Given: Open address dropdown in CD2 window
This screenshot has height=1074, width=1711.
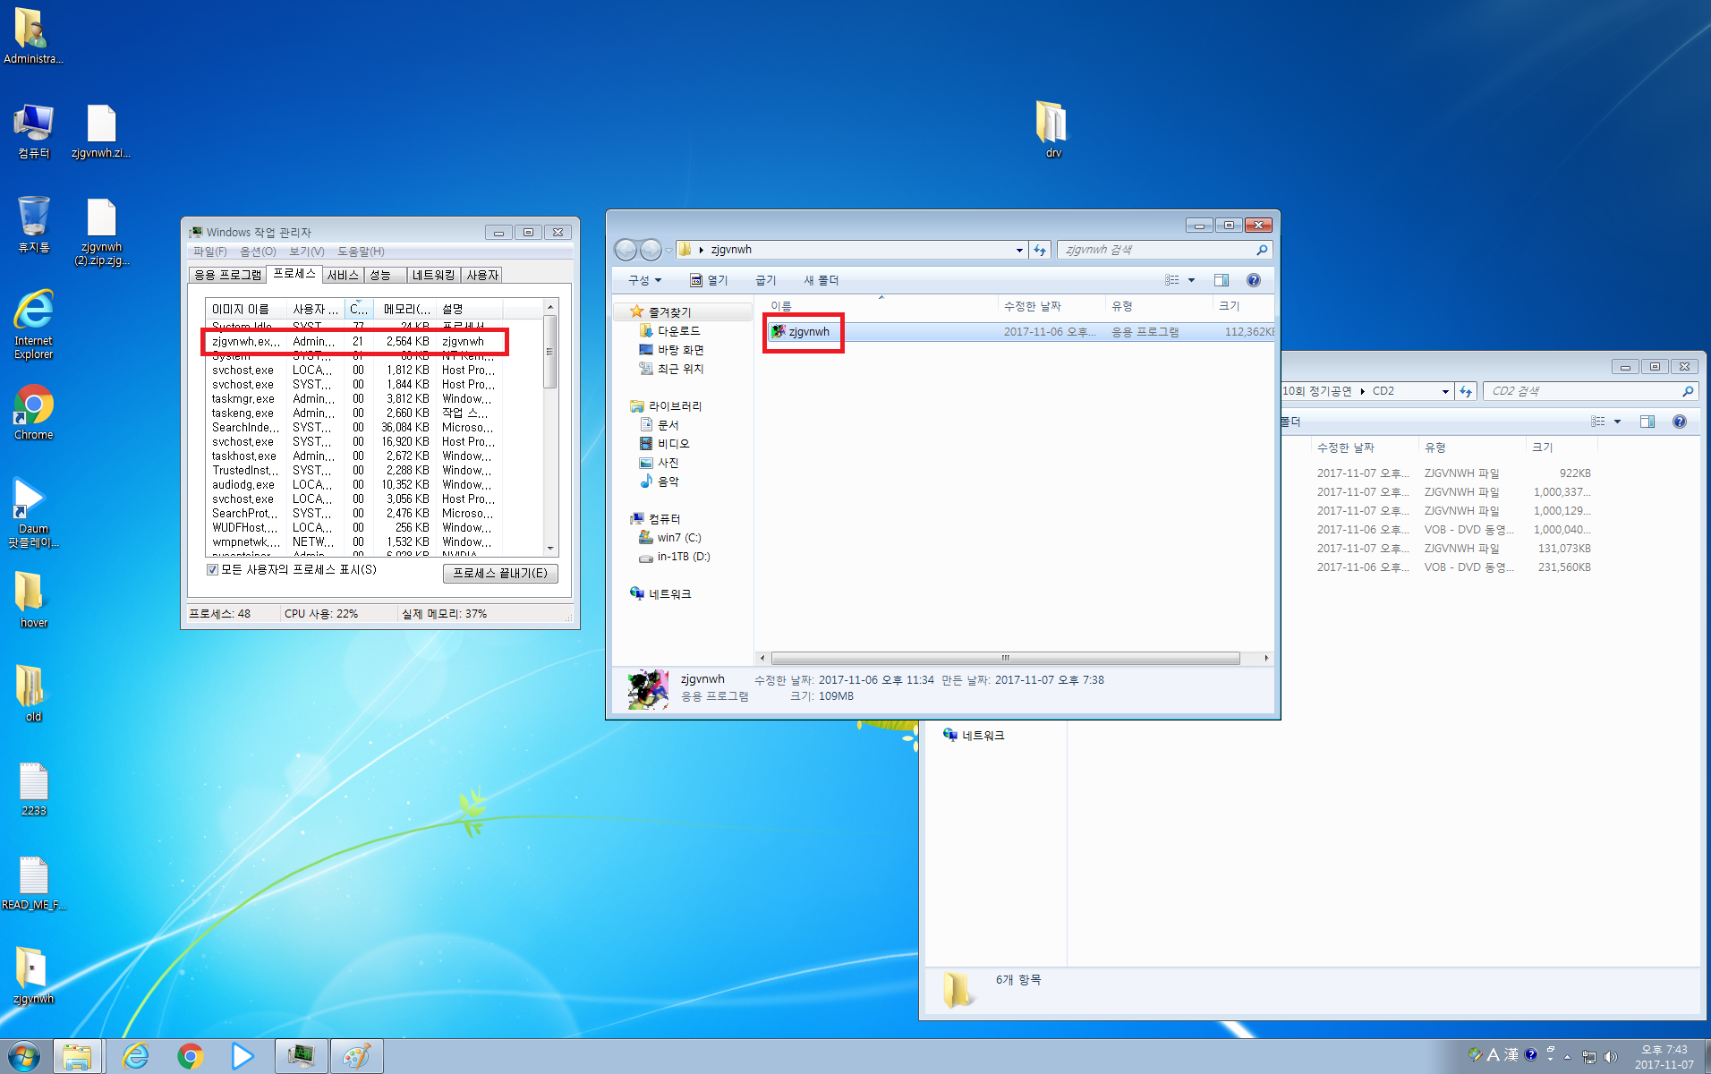Looking at the screenshot, I should pos(1445,391).
